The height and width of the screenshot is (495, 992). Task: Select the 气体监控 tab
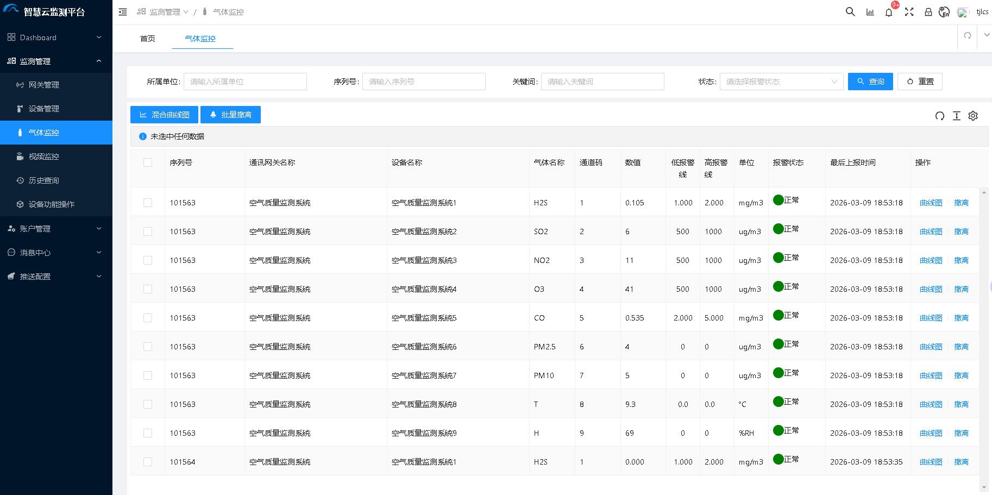click(200, 39)
